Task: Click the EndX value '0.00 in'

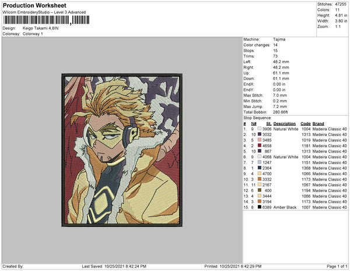Action: (x=279, y=84)
